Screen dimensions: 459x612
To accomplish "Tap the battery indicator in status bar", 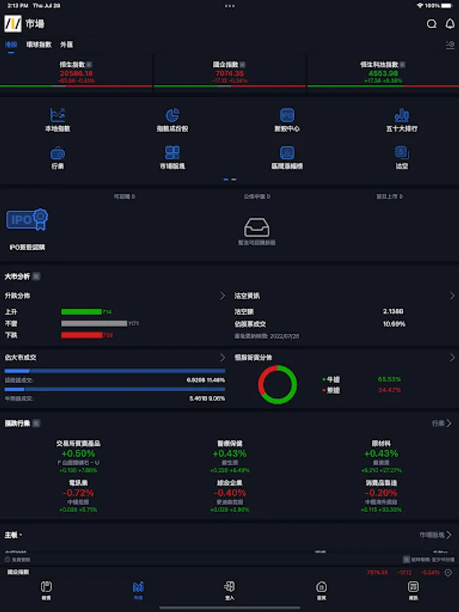I will [447, 6].
